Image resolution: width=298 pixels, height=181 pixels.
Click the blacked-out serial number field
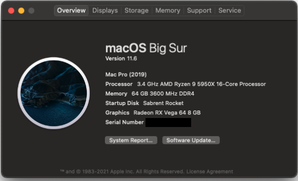168,122
